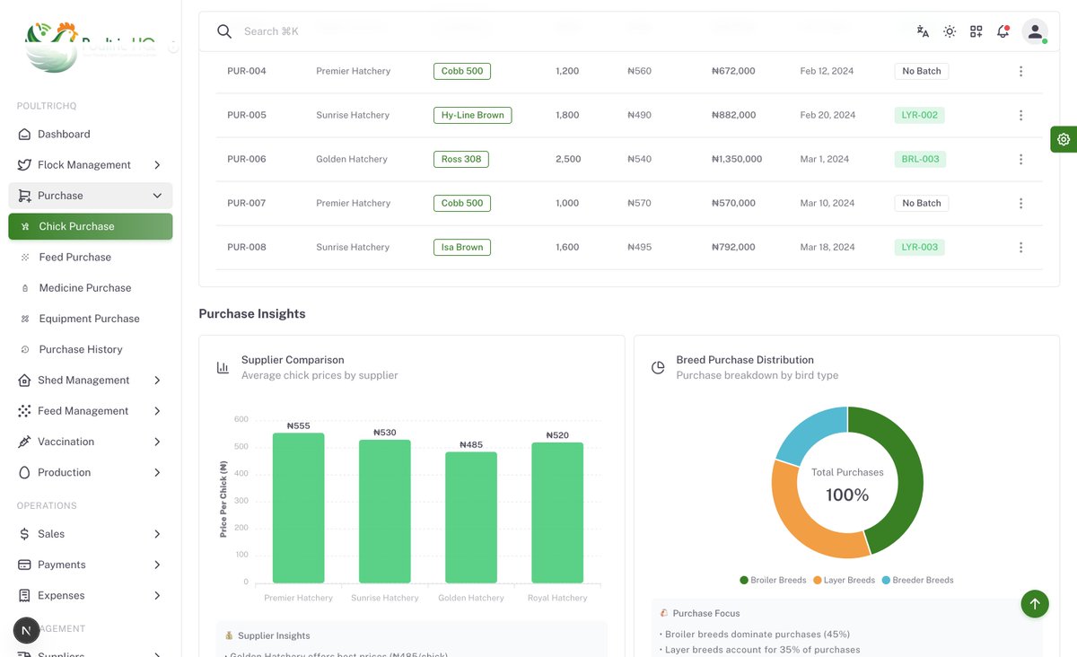This screenshot has width=1077, height=657.
Task: Click No Batch tag in PUR-004 row
Action: (922, 71)
